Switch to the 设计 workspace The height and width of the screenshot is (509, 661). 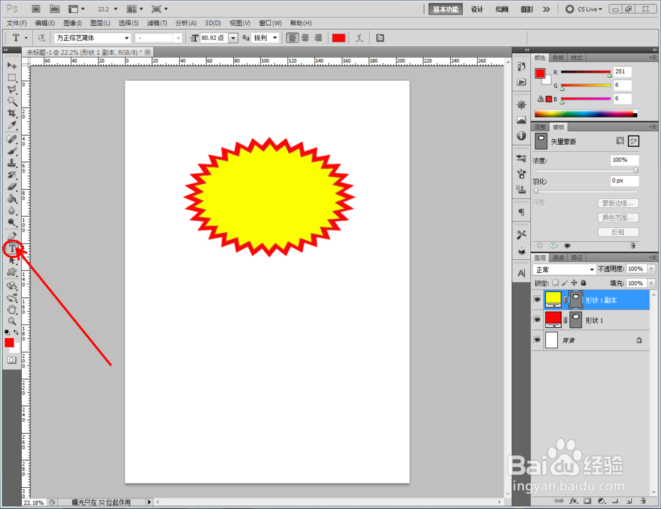[x=477, y=9]
